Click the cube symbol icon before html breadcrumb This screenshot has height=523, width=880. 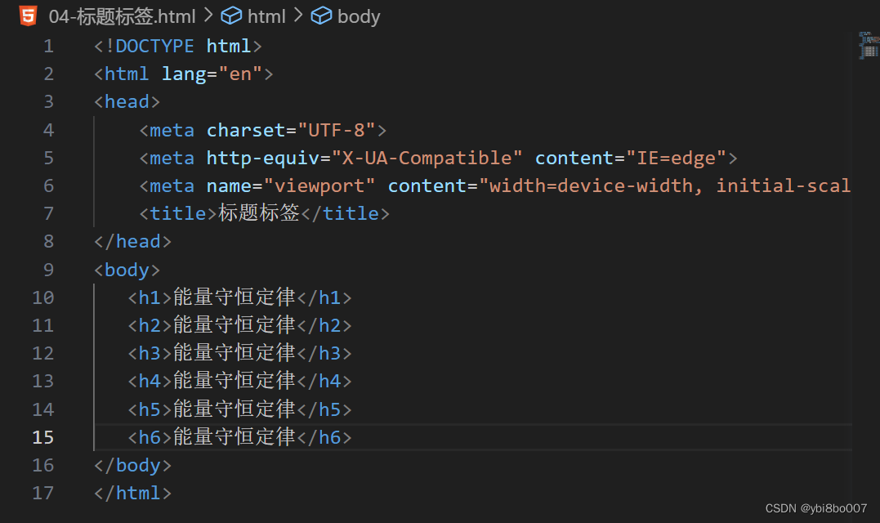[232, 16]
